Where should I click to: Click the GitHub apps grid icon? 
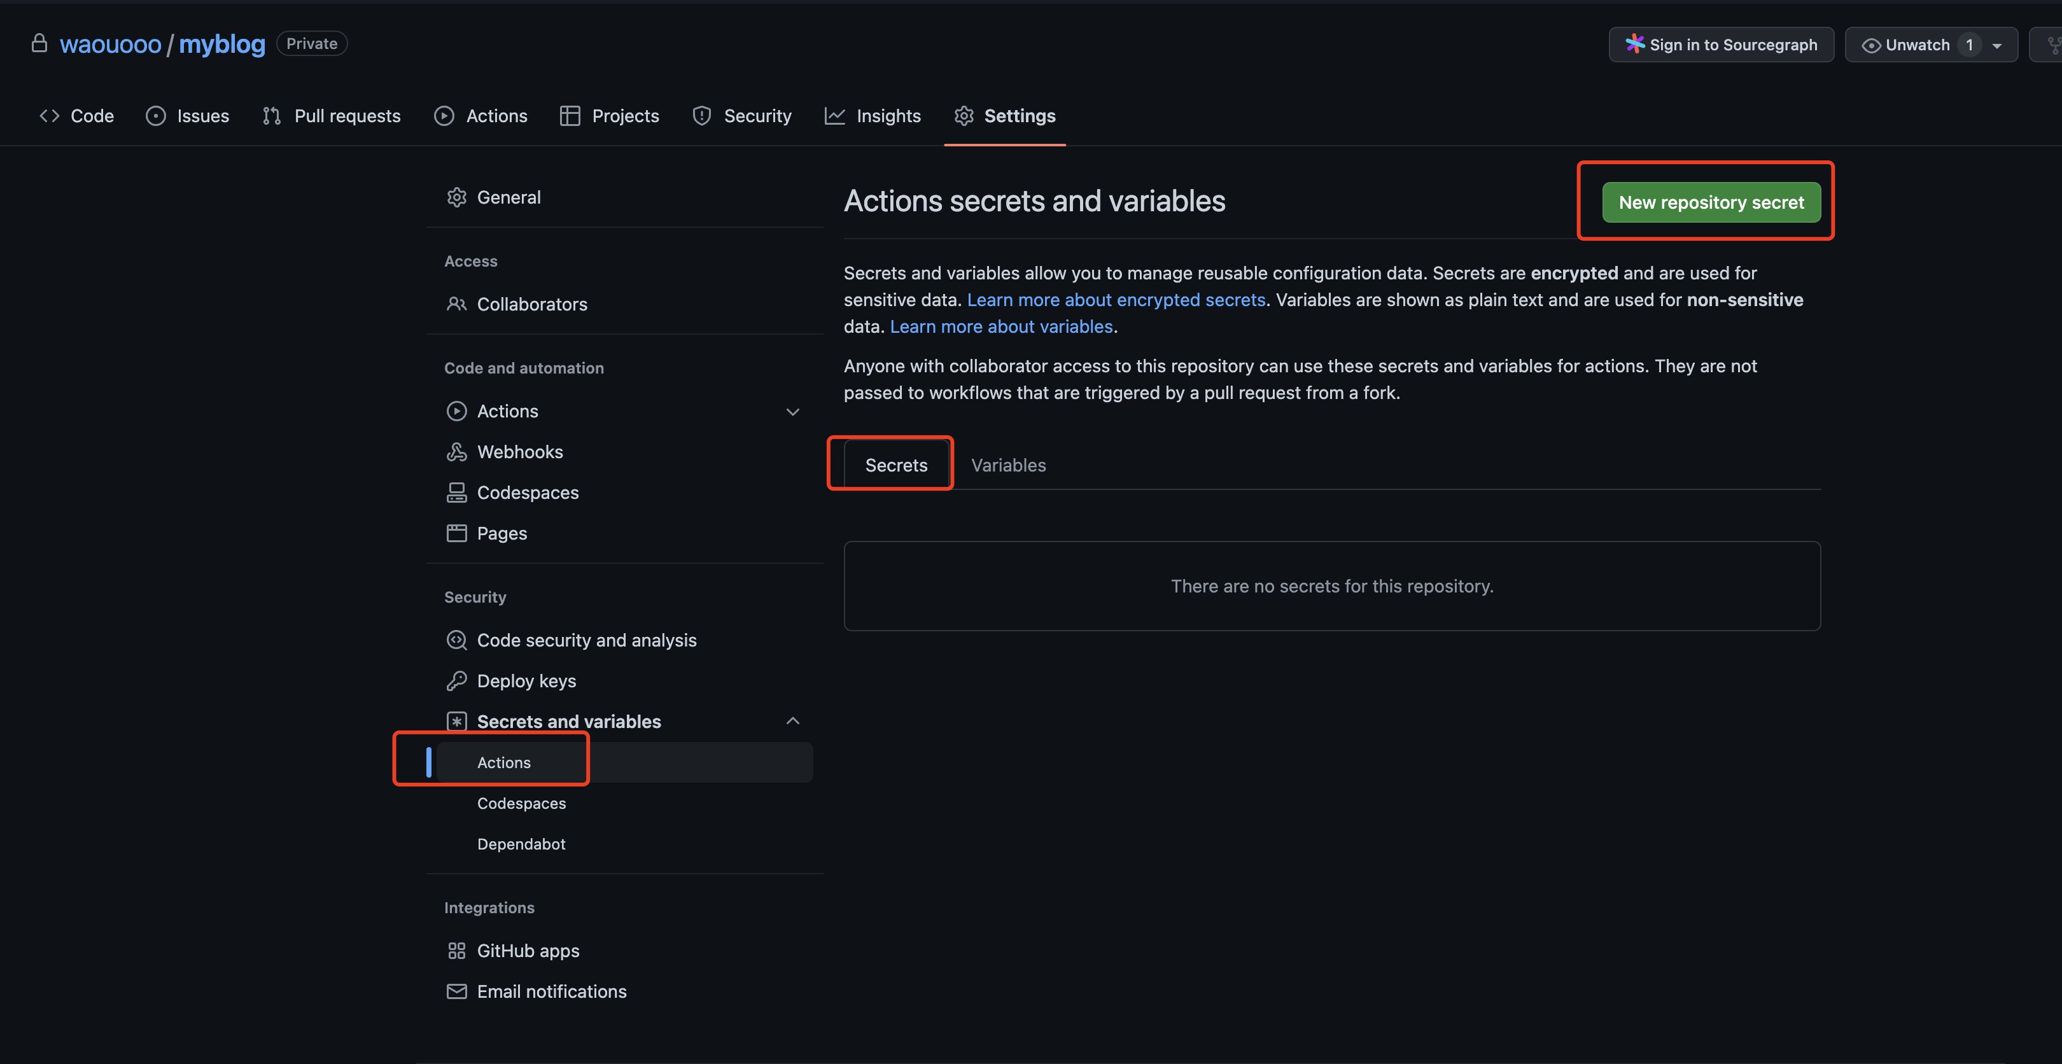click(x=456, y=951)
